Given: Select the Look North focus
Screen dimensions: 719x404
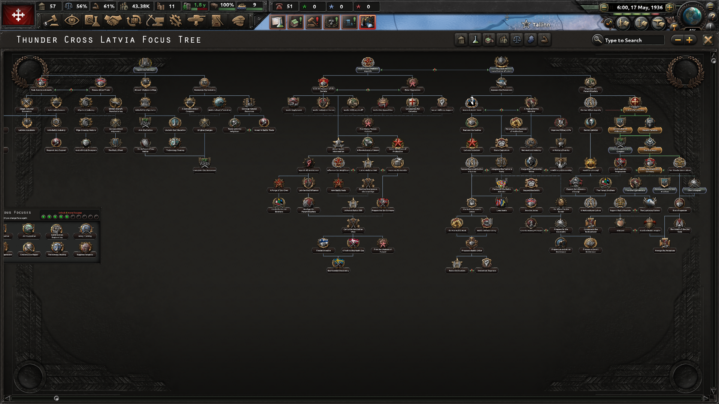Looking at the screenshot, I should coord(501,205).
